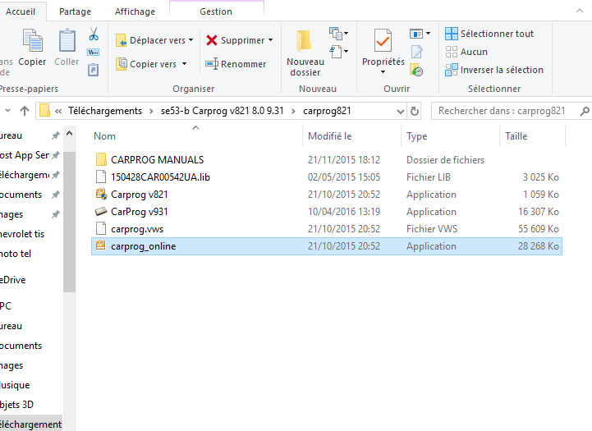Viewport: 592px width, 431px height.
Task: Create a Nouveau dossier
Action: 305,53
